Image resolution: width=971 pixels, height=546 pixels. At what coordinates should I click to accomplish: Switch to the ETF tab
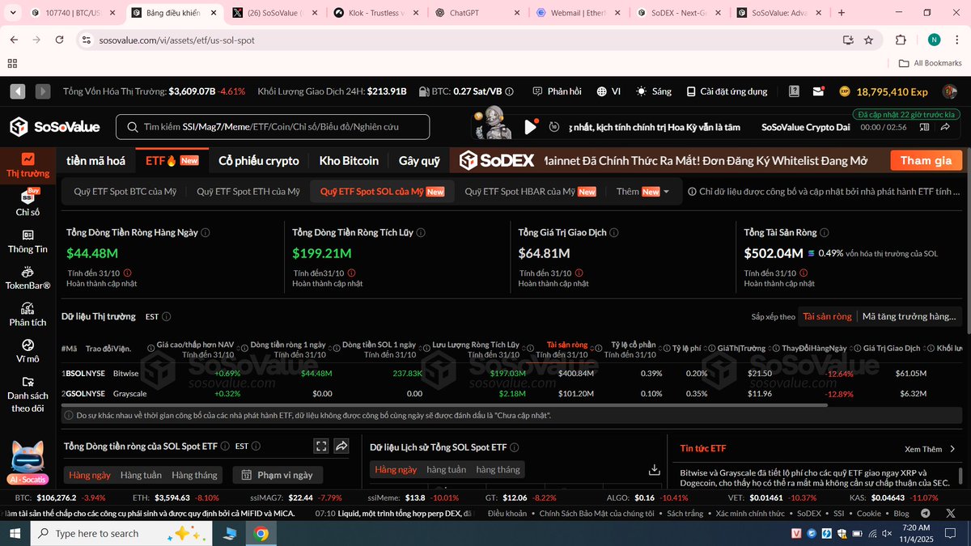pos(172,161)
